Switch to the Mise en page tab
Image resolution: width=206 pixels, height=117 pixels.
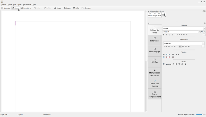click(155, 50)
